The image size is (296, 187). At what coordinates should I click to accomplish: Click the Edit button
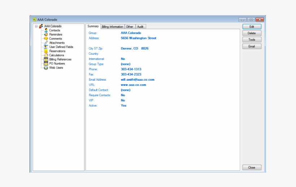coord(252,27)
